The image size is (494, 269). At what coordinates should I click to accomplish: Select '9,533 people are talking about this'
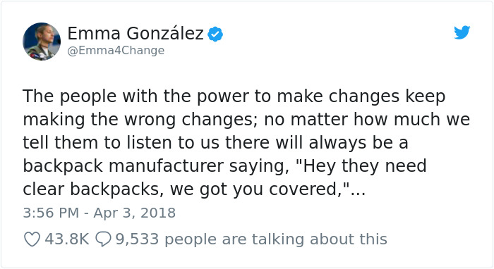coord(251,239)
